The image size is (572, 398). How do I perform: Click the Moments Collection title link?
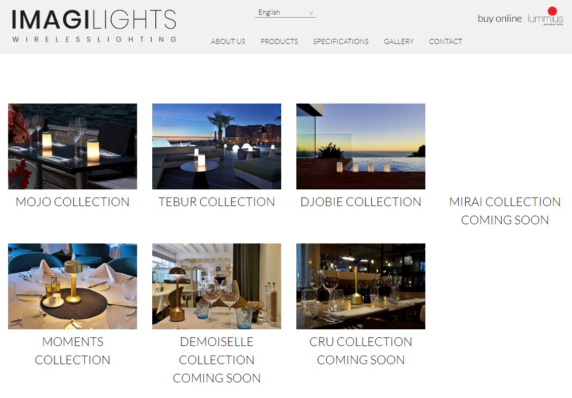pyautogui.click(x=73, y=351)
